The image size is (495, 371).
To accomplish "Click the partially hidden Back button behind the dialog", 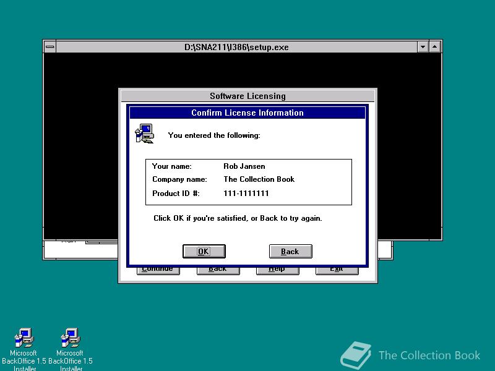I will [x=218, y=271].
